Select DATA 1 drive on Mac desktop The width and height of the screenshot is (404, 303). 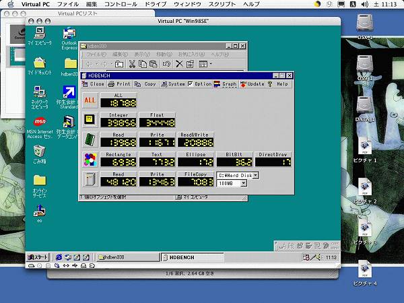click(364, 109)
